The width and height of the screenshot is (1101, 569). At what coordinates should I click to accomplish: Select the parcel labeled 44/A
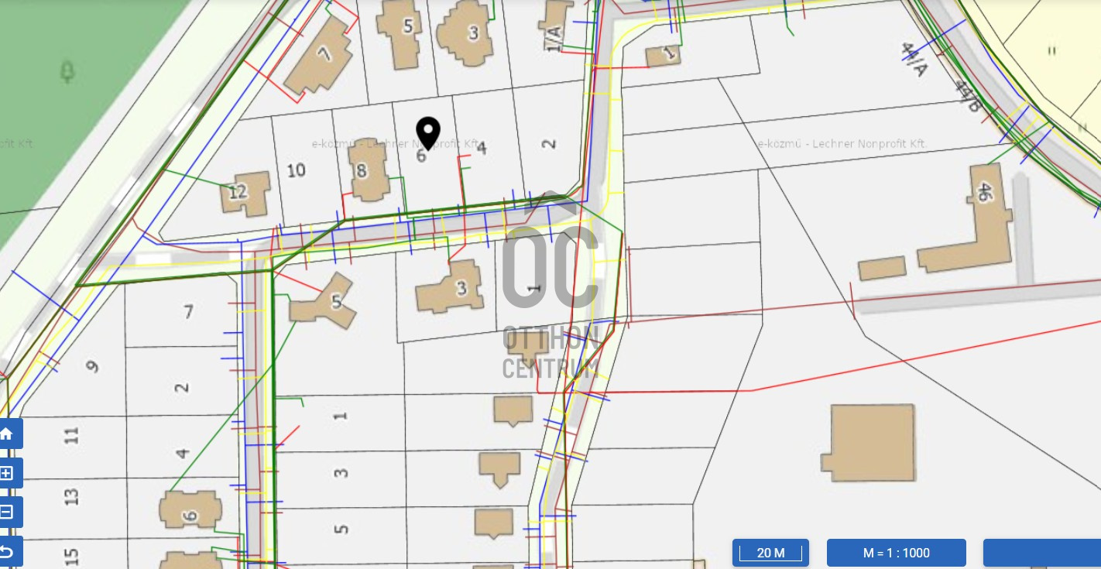click(914, 60)
